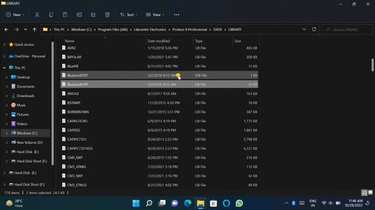Switch to large thumbnails view icon

pyautogui.click(x=370, y=192)
